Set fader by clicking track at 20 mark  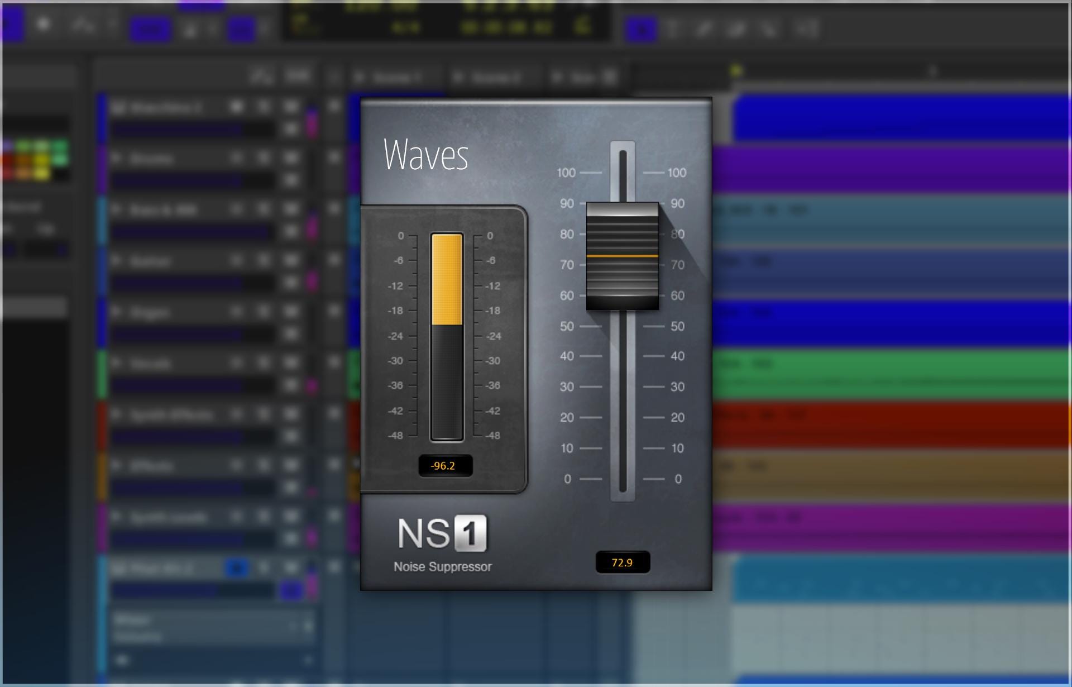[x=623, y=417]
